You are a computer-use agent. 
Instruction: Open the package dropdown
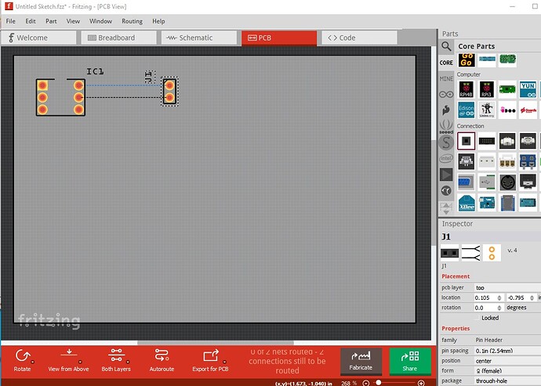click(x=507, y=381)
